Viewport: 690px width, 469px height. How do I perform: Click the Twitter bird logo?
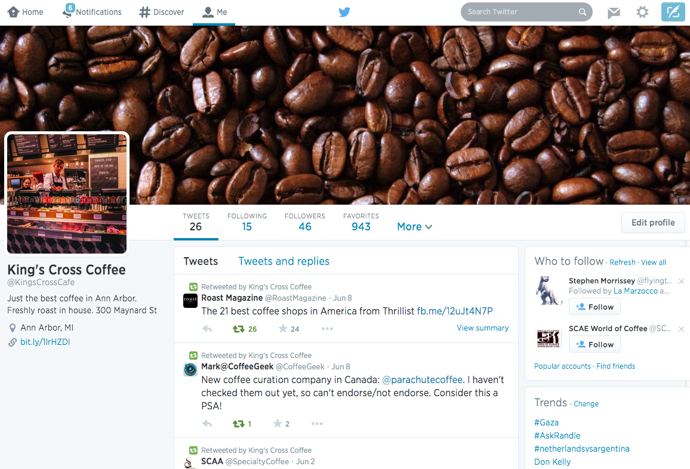click(x=344, y=12)
